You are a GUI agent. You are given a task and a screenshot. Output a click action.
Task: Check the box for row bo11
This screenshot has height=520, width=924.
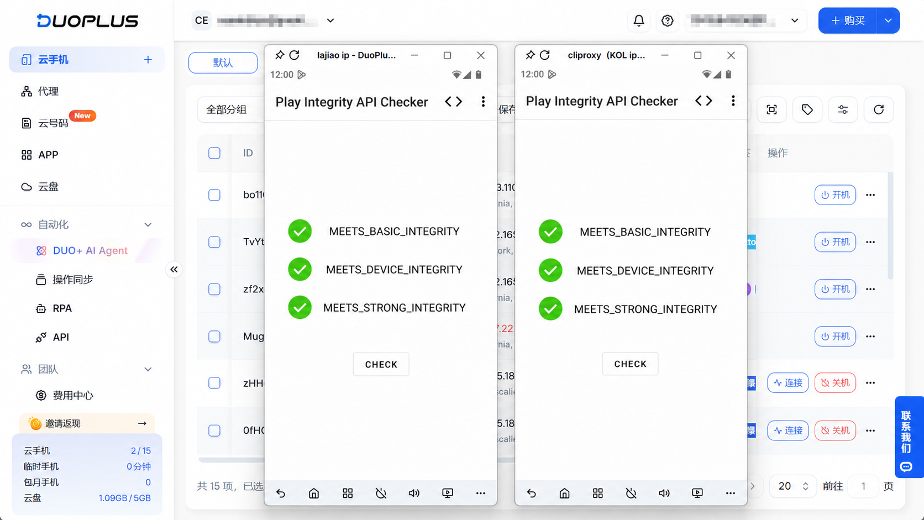pos(214,195)
